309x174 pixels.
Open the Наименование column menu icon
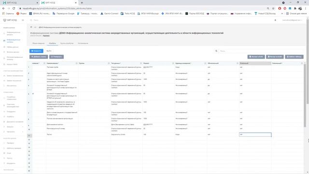point(76,63)
